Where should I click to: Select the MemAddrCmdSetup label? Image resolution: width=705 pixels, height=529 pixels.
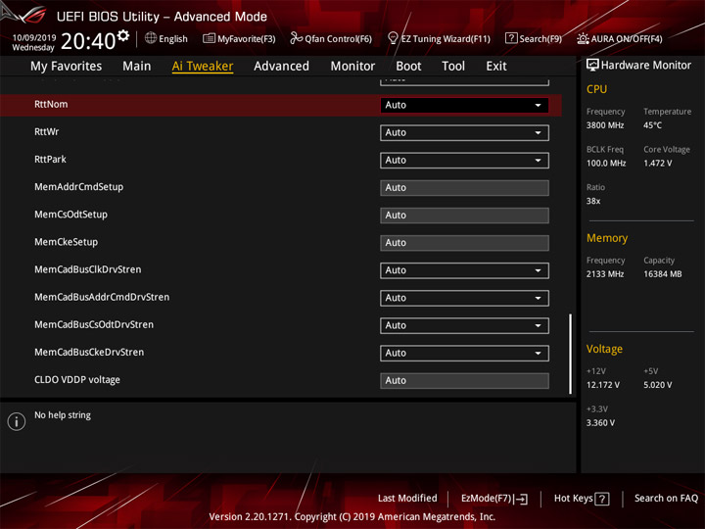click(78, 187)
